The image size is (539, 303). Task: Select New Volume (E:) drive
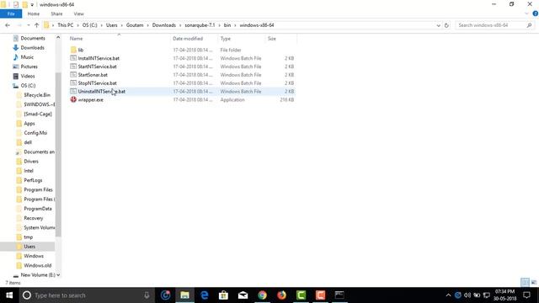click(x=38, y=275)
